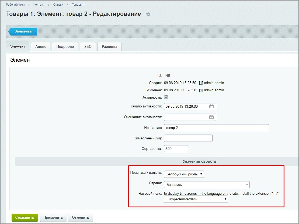
Task: Open user link [1] in Изменен row
Action: (201, 90)
